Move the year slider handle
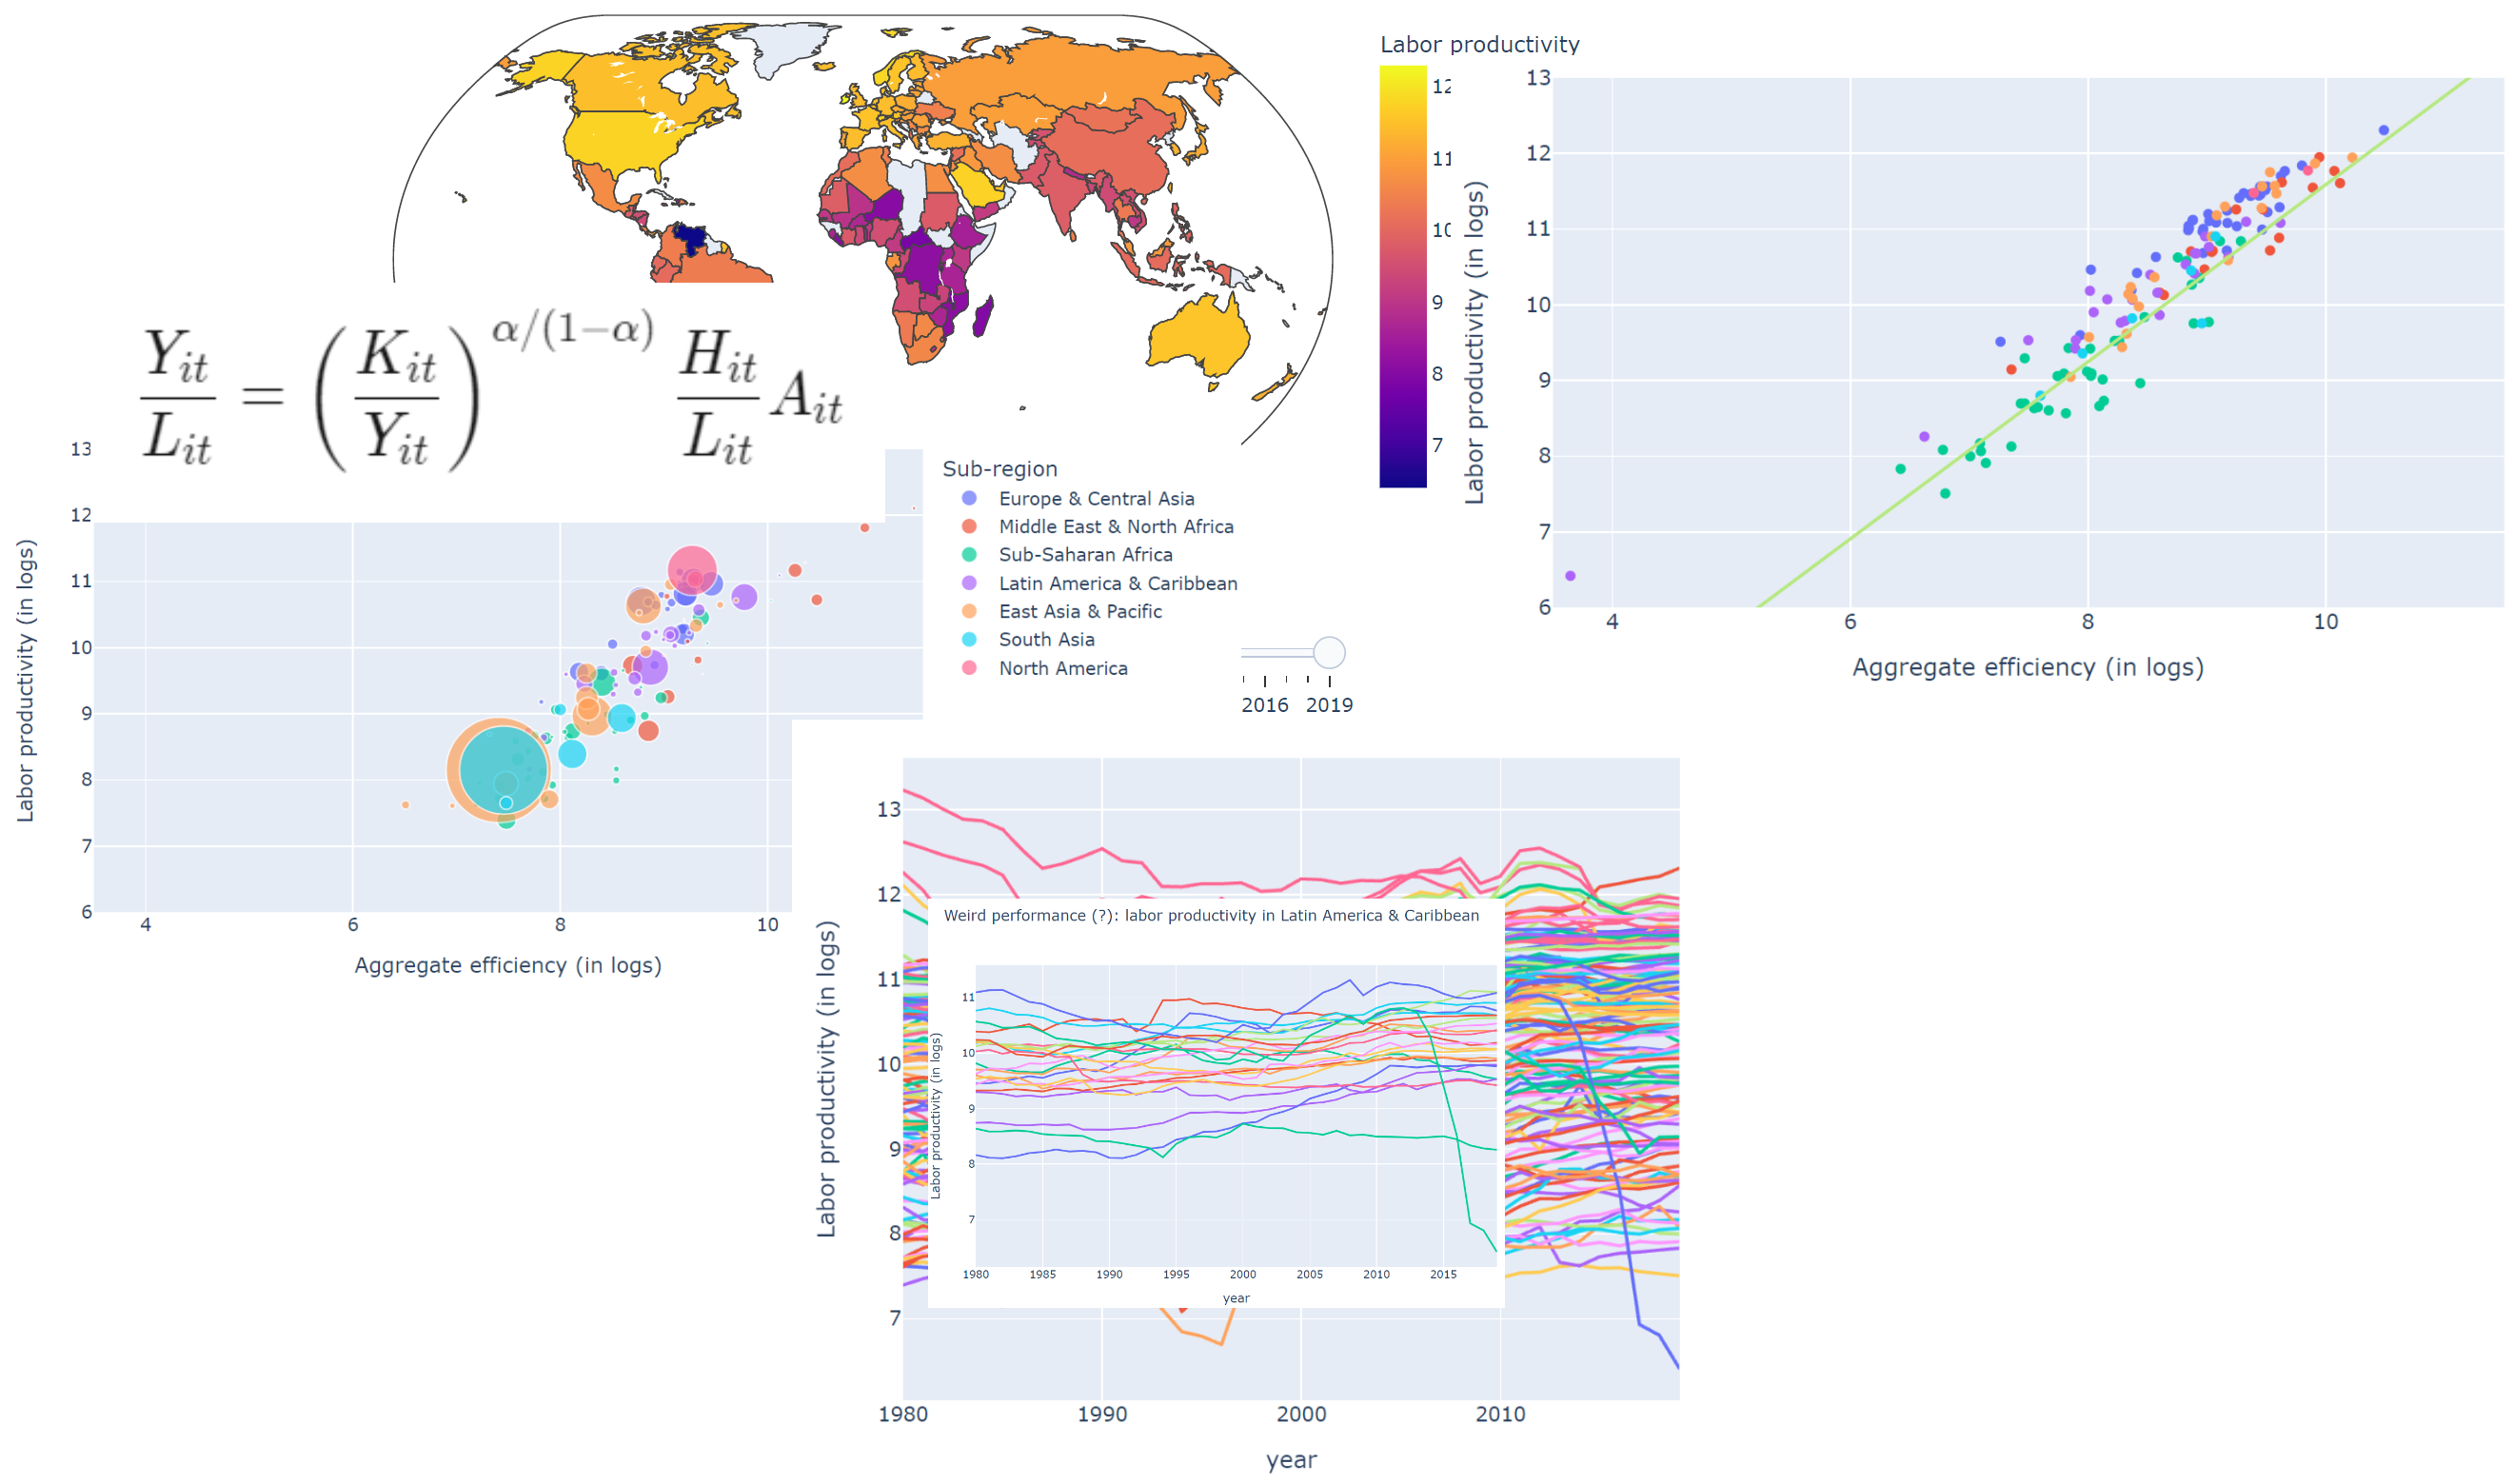 [1330, 652]
